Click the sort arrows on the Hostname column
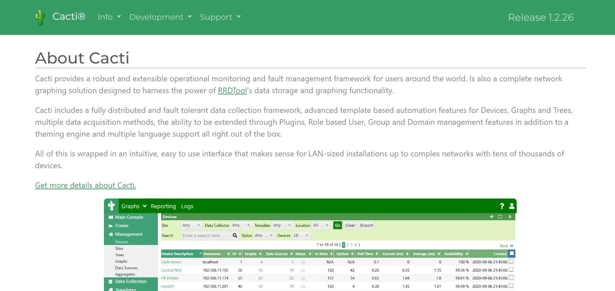Viewport: 615px width, 291px height. [x=229, y=254]
